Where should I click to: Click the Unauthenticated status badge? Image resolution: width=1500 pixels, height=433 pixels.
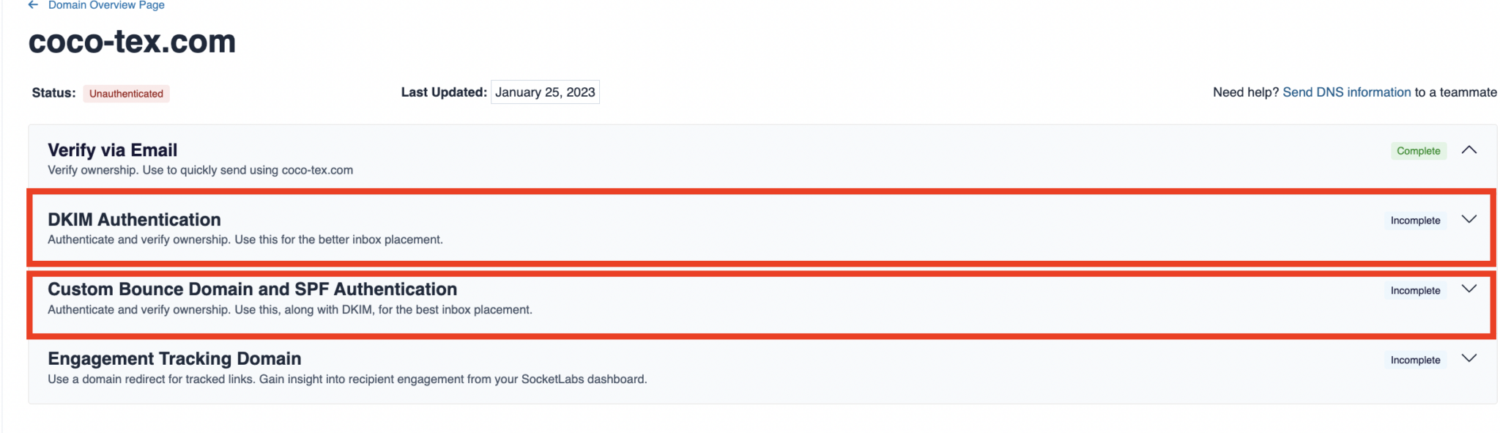coord(126,93)
